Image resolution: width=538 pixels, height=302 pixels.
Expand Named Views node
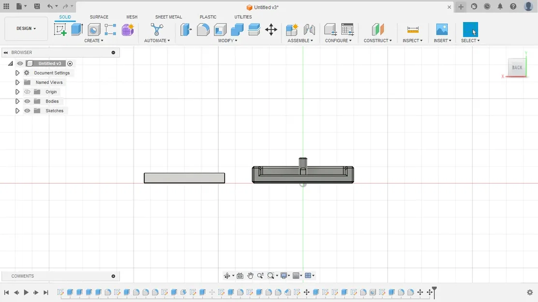pyautogui.click(x=17, y=82)
